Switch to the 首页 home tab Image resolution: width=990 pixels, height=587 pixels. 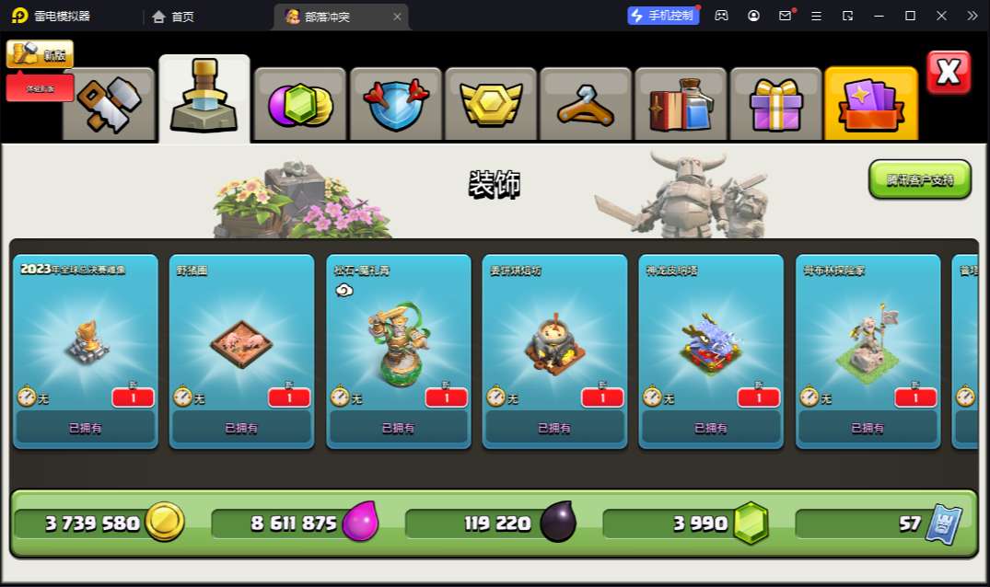(173, 17)
